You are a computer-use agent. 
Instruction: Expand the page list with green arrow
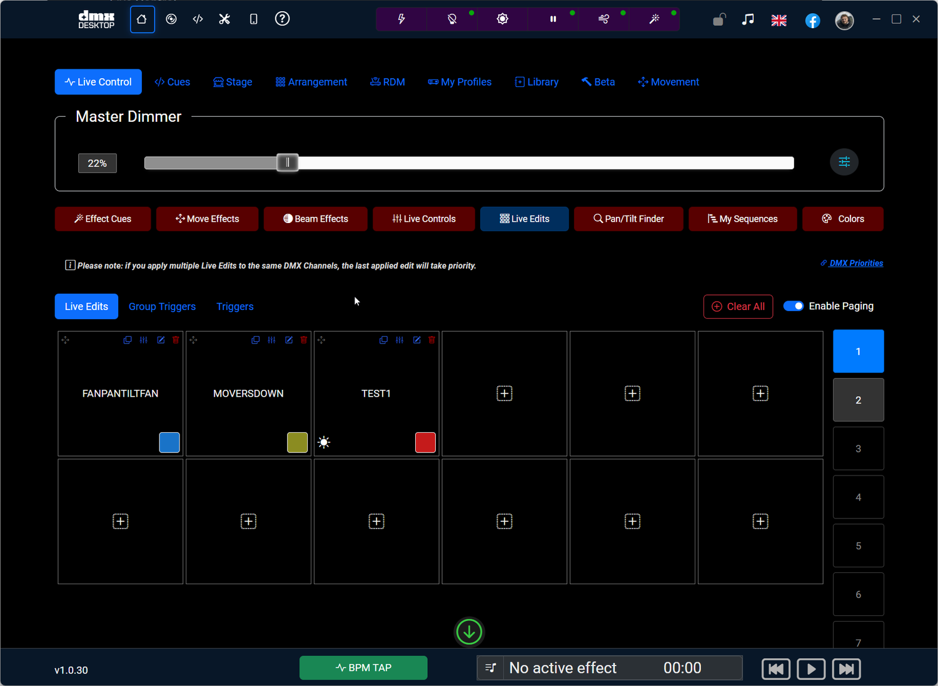point(469,632)
